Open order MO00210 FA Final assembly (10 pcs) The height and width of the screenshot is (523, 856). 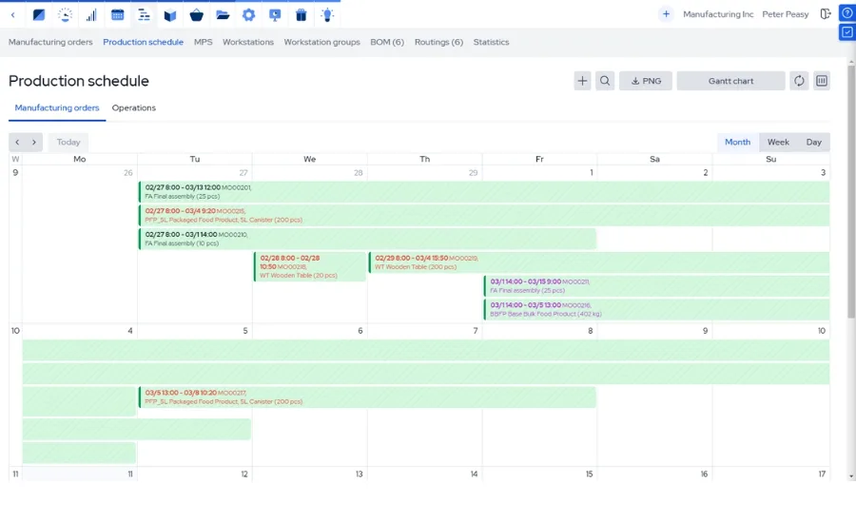(x=367, y=239)
